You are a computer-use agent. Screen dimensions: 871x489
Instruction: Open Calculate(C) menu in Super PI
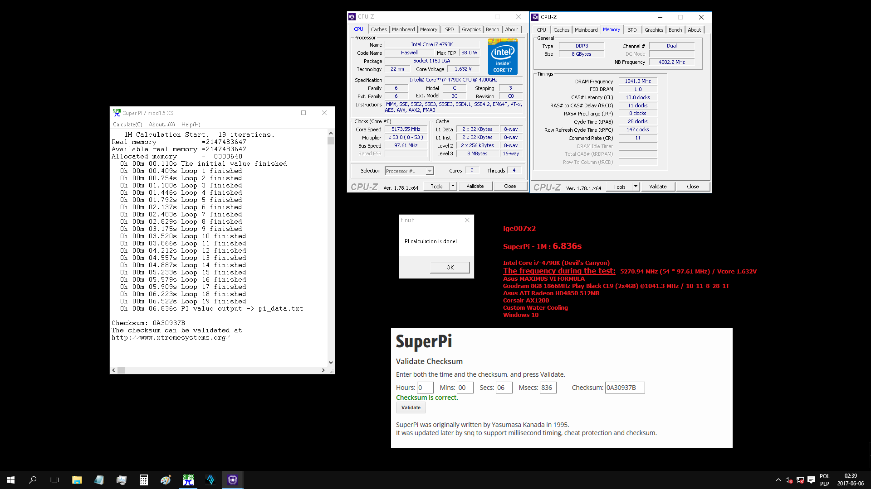(127, 125)
